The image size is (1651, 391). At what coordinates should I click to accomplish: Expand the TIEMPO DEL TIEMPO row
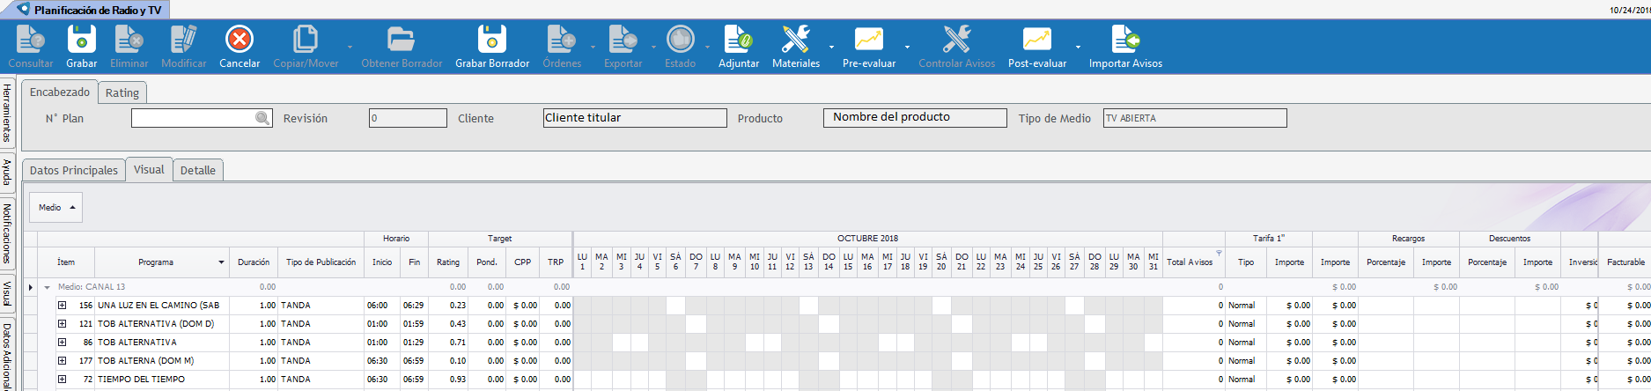(x=63, y=380)
